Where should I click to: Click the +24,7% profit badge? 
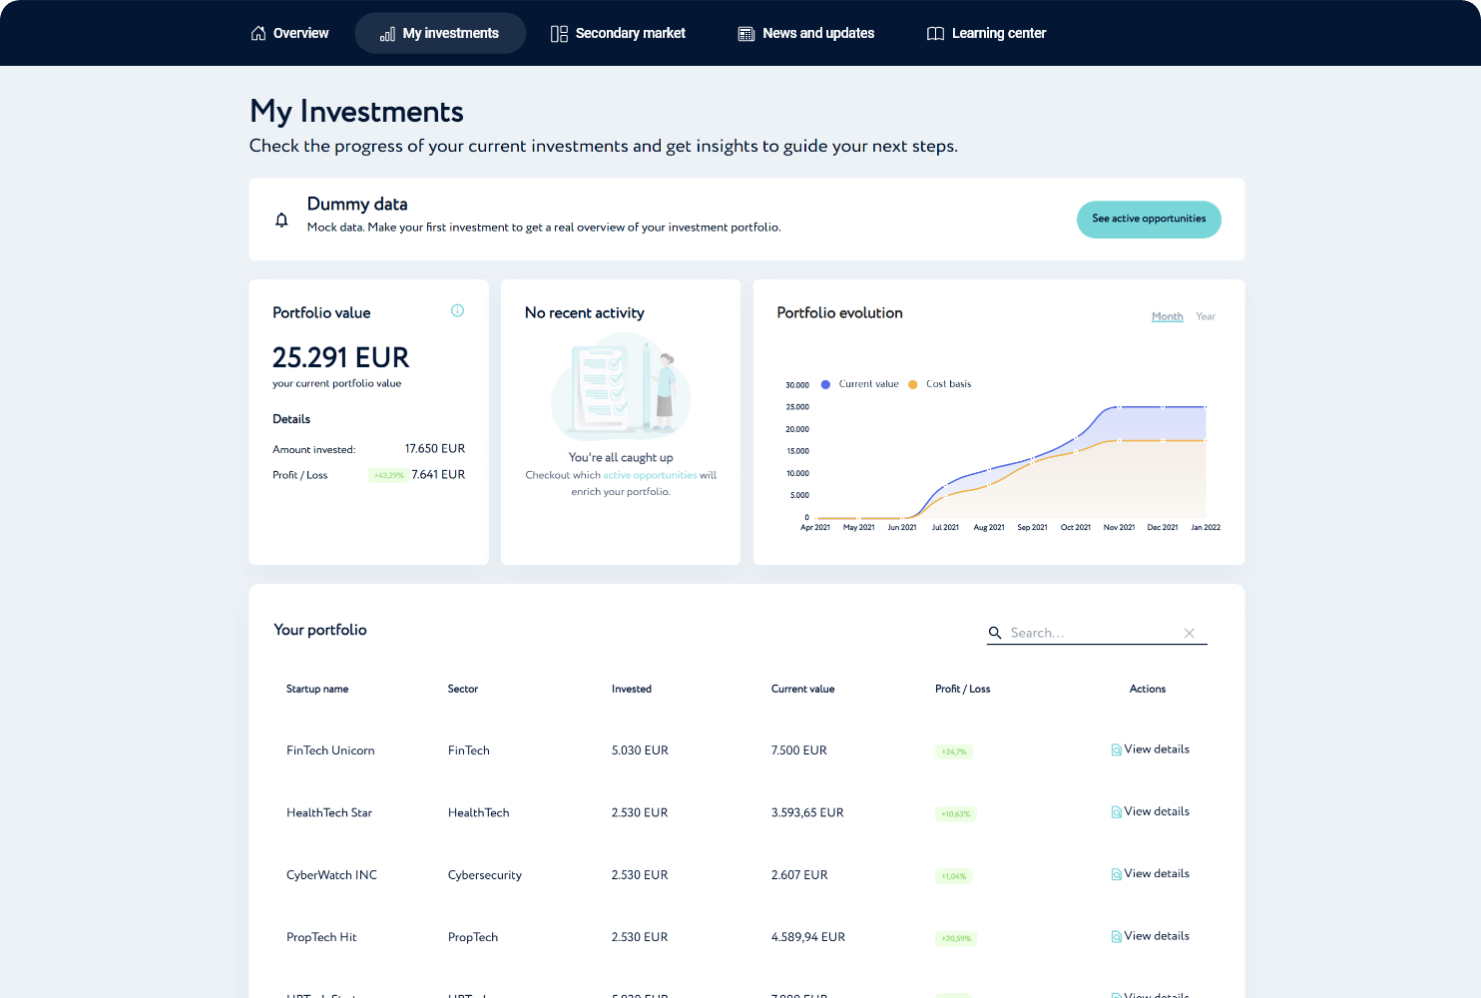954,751
